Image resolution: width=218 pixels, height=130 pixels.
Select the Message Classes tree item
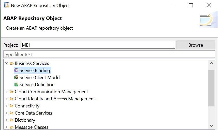click(32, 127)
